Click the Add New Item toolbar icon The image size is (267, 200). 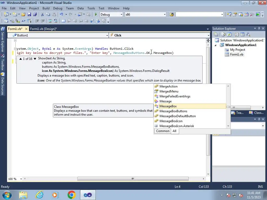point(15,15)
